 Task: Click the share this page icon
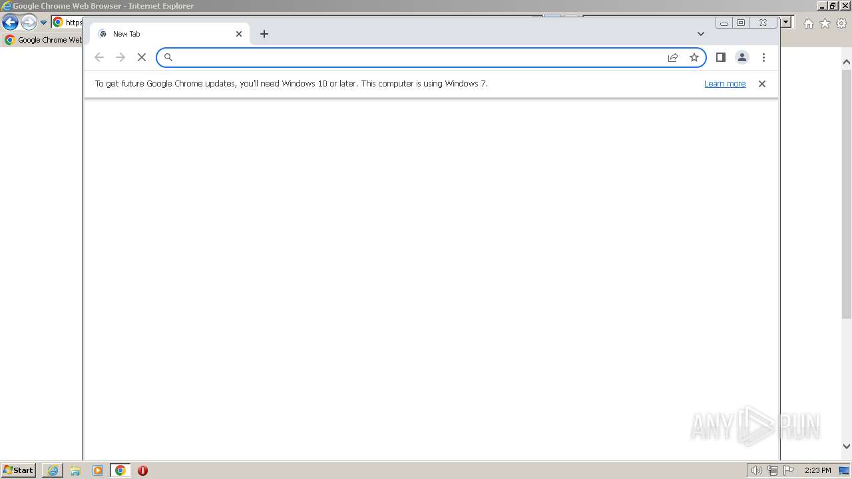coord(673,58)
